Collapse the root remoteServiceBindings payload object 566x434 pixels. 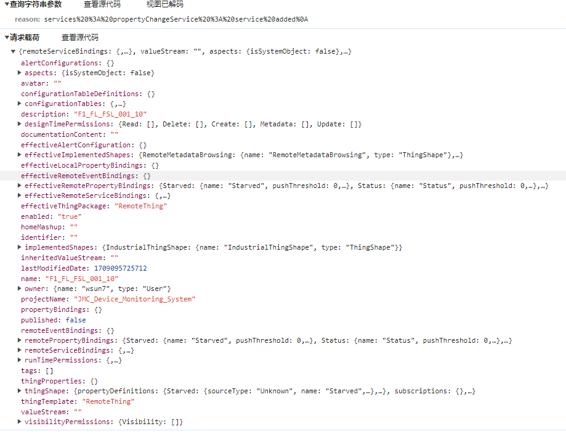pos(13,52)
